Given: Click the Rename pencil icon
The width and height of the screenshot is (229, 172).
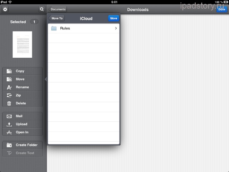Looking at the screenshot, I should point(9,87).
